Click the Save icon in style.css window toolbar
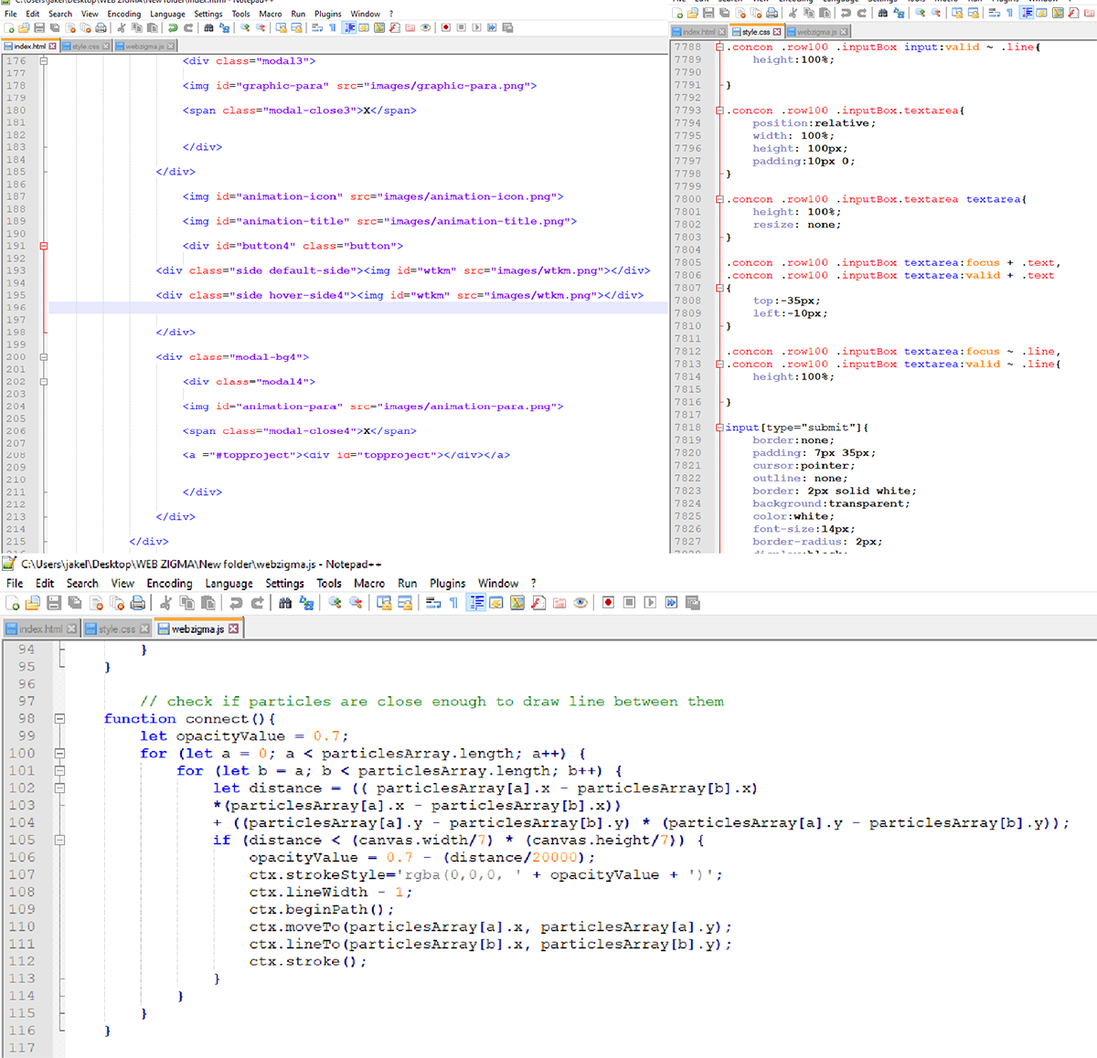 [708, 13]
